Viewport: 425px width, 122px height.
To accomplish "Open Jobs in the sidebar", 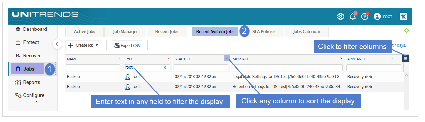I will [27, 69].
